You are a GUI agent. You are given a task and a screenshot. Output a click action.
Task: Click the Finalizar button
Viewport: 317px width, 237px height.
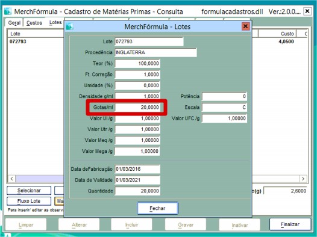(x=290, y=224)
